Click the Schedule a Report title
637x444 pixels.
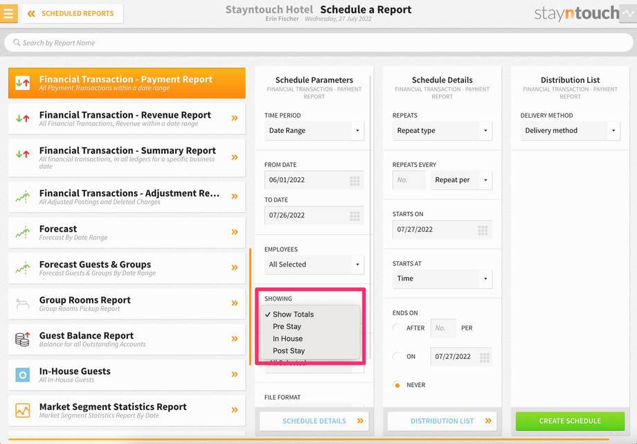366,10
